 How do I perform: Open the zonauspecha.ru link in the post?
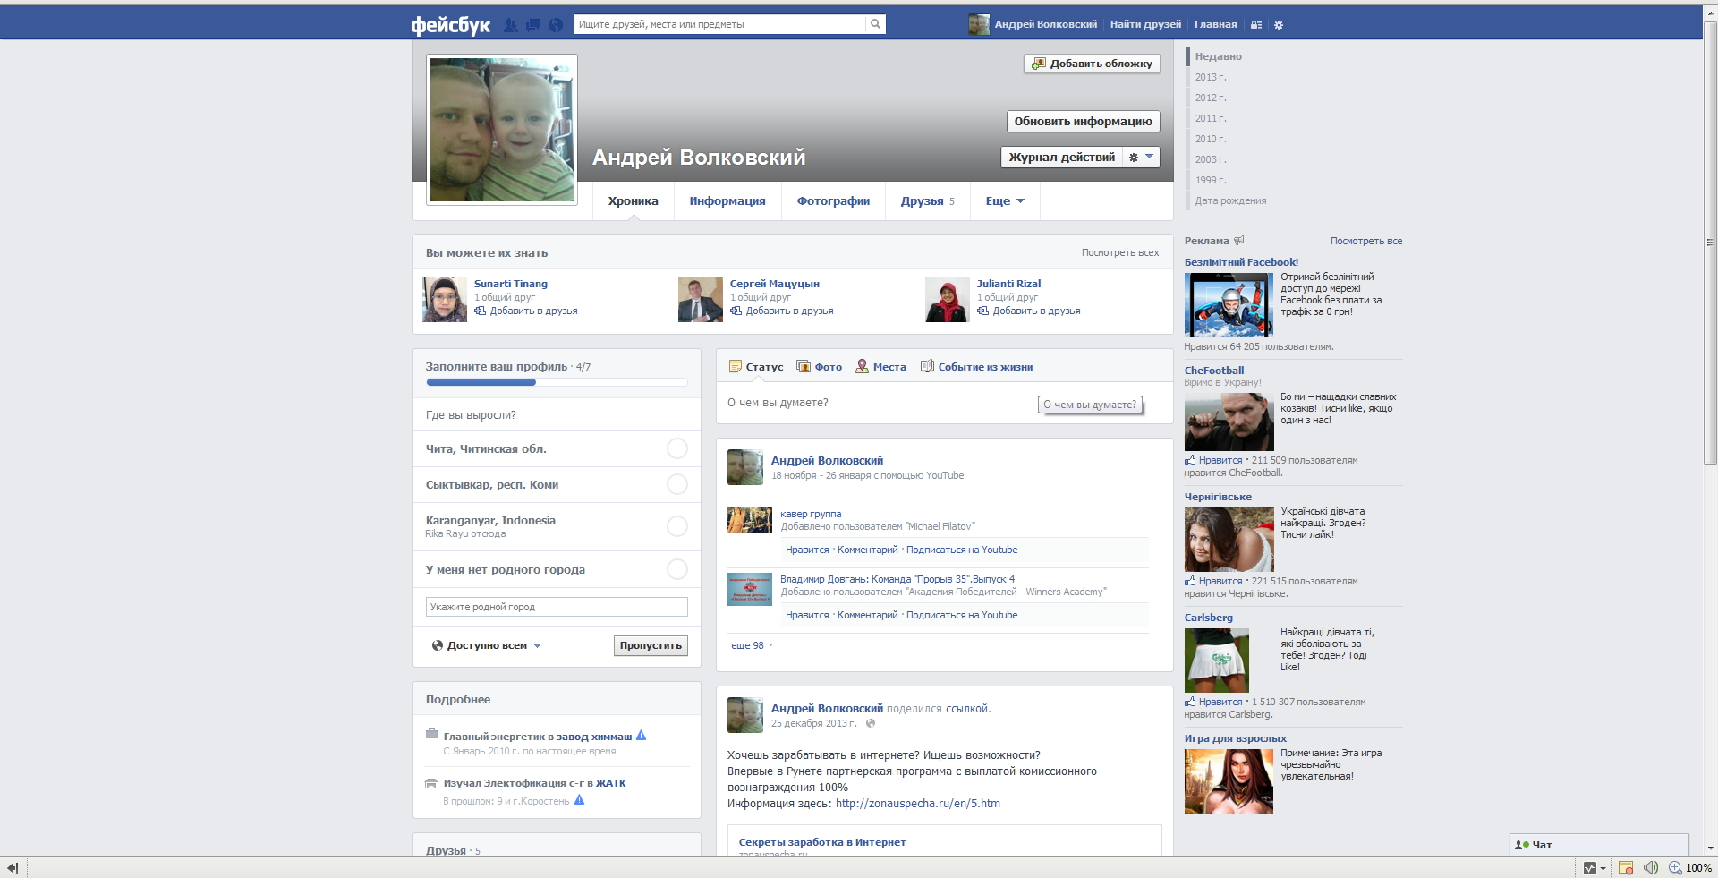coord(918,804)
